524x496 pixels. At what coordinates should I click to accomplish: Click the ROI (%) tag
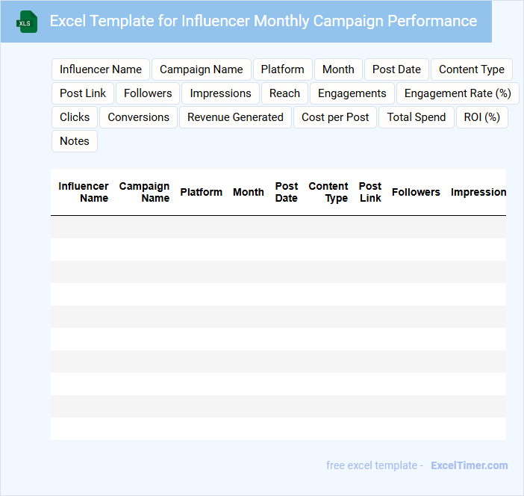point(481,117)
